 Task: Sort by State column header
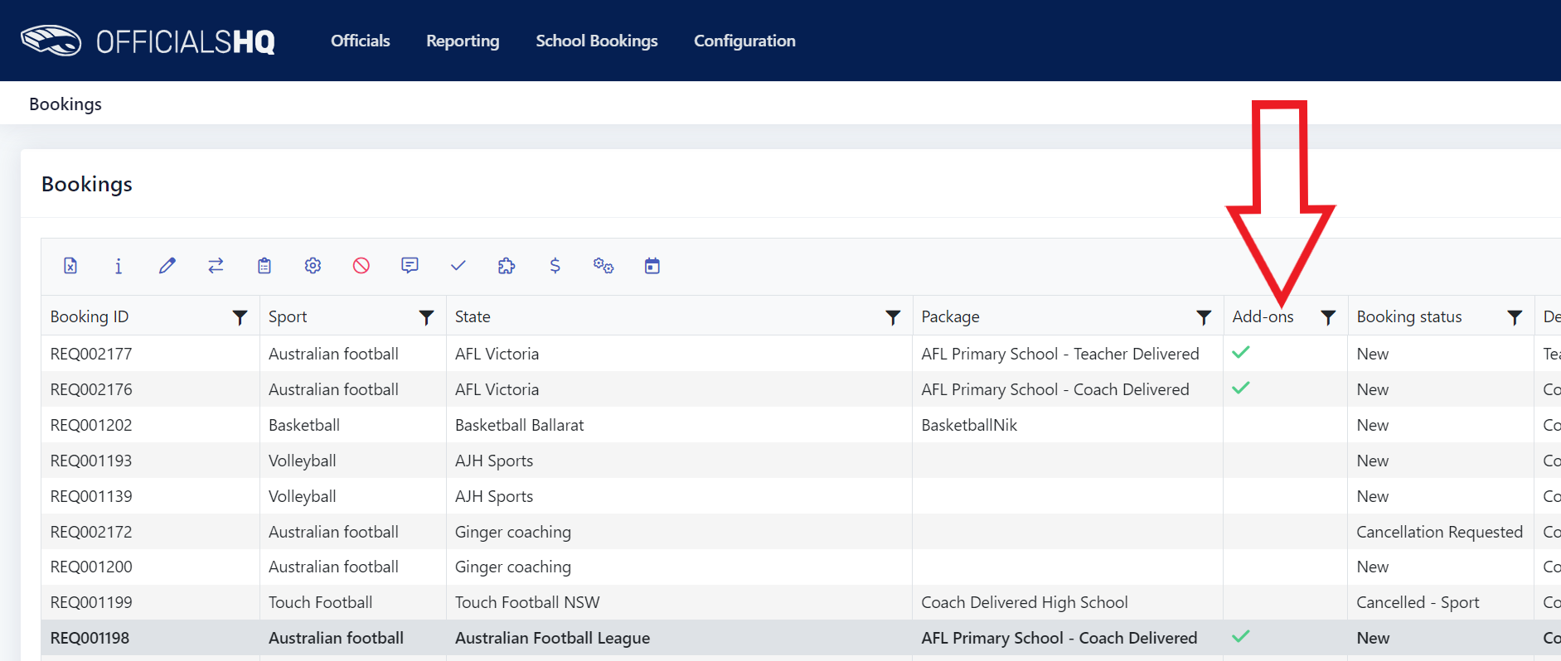tap(473, 316)
